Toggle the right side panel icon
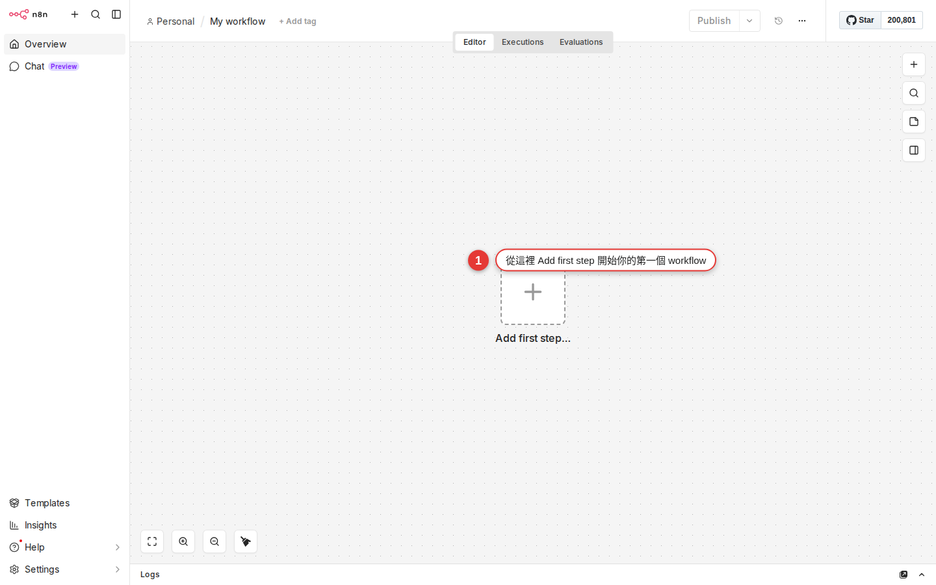The image size is (936, 585). click(914, 150)
